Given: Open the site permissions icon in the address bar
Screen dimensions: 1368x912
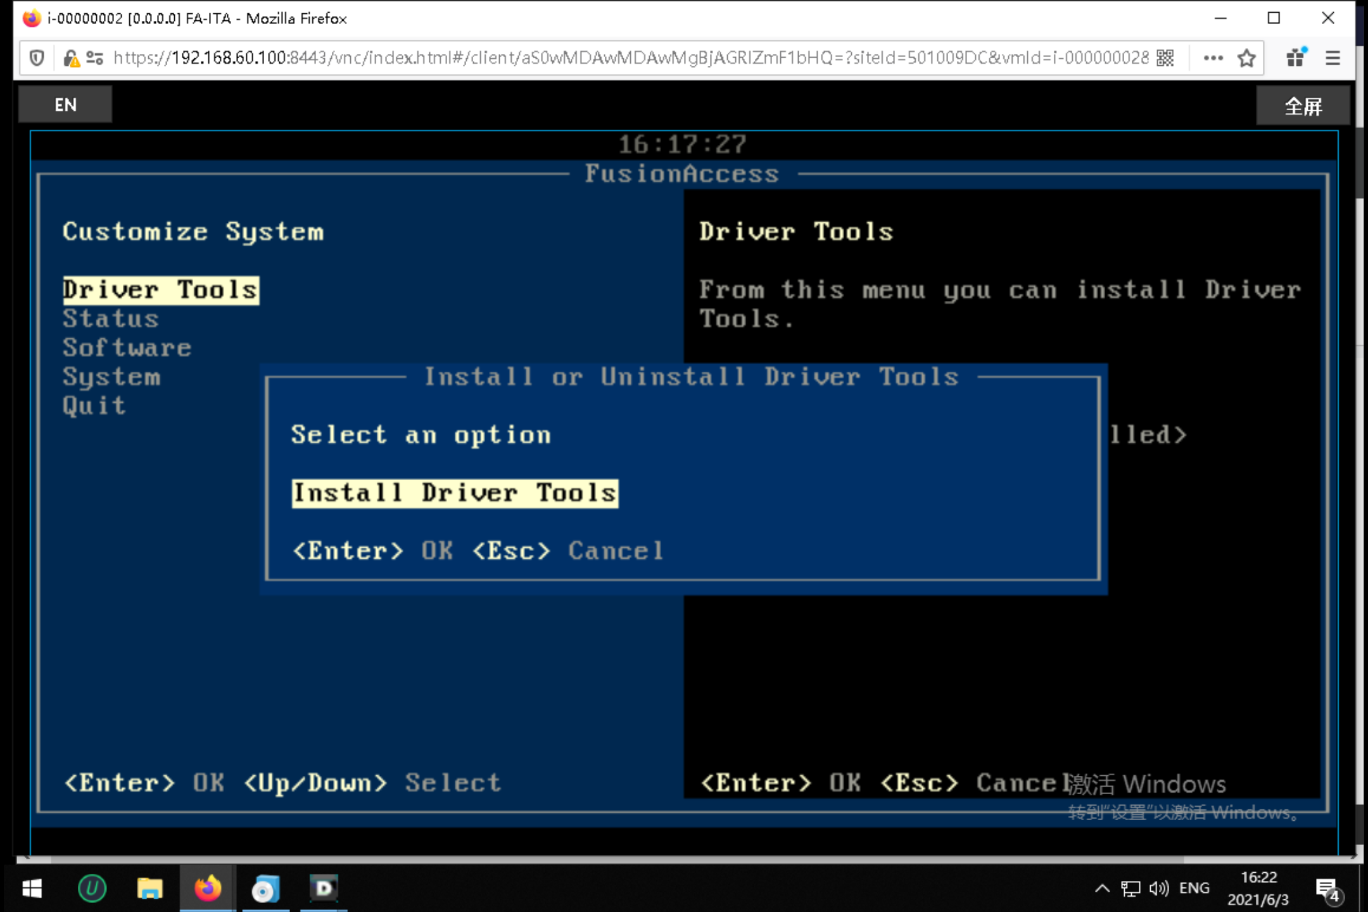Looking at the screenshot, I should click(94, 58).
